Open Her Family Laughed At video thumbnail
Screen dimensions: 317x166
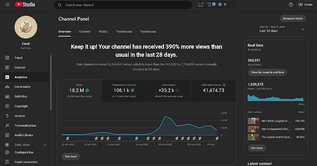pos(253,121)
